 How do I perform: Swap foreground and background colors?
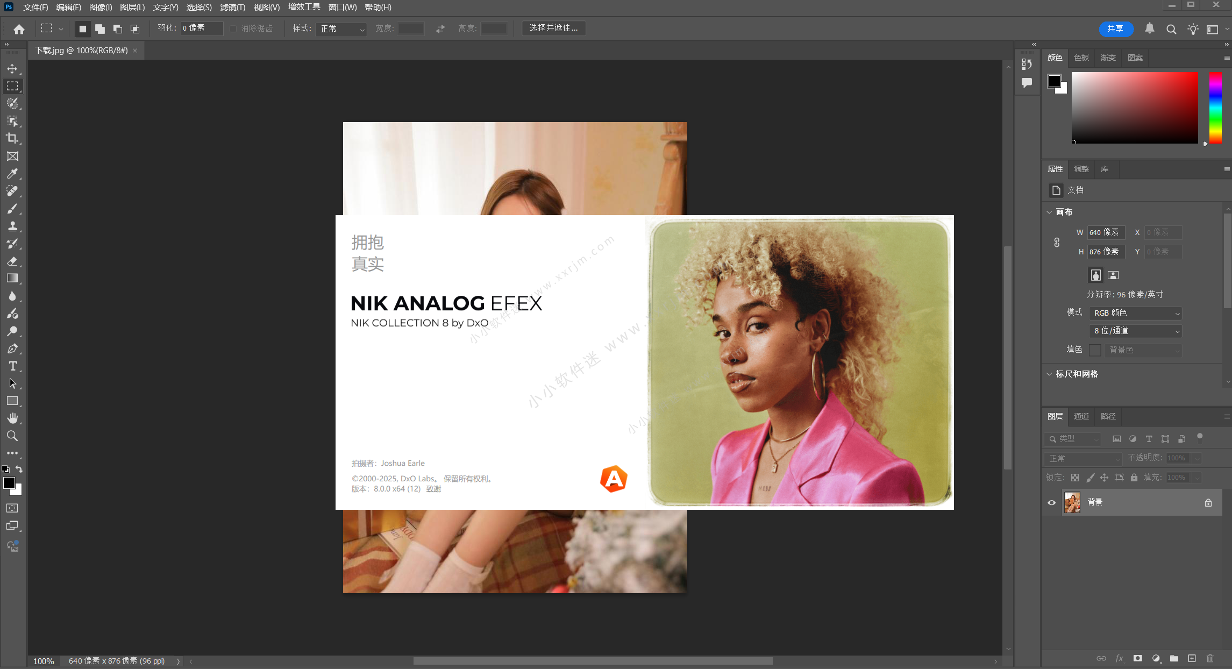[x=19, y=469]
